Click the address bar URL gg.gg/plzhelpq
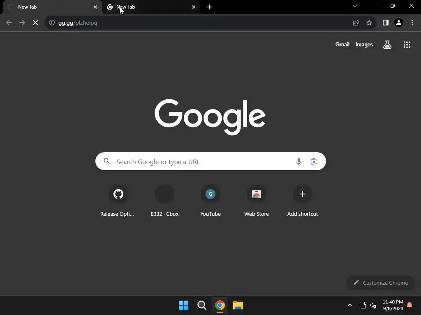Viewport: 421px width, 315px height. [x=78, y=23]
